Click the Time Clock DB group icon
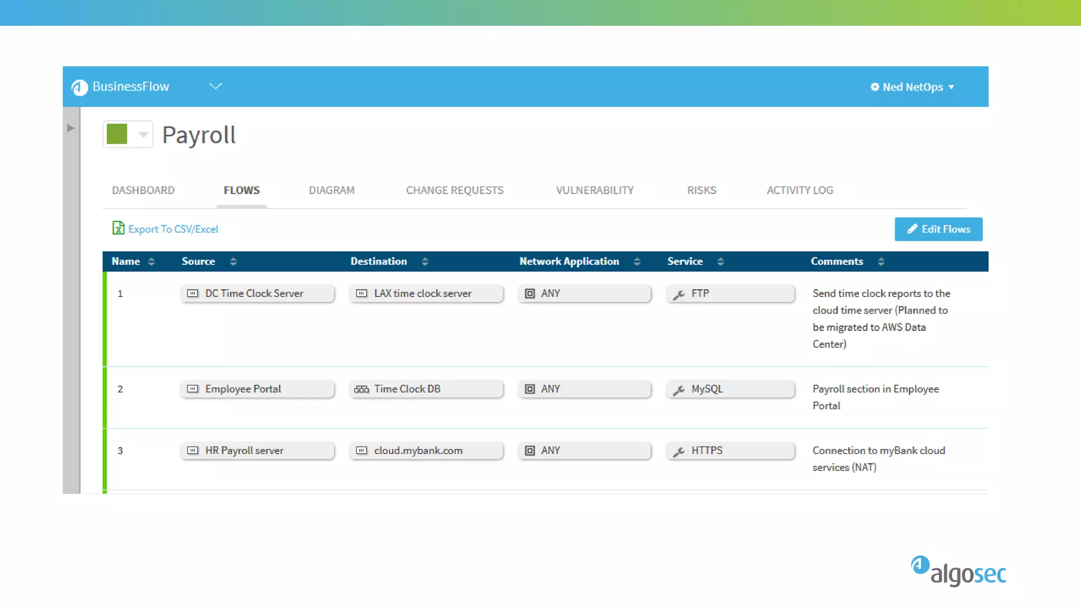1081x608 pixels. pos(362,389)
